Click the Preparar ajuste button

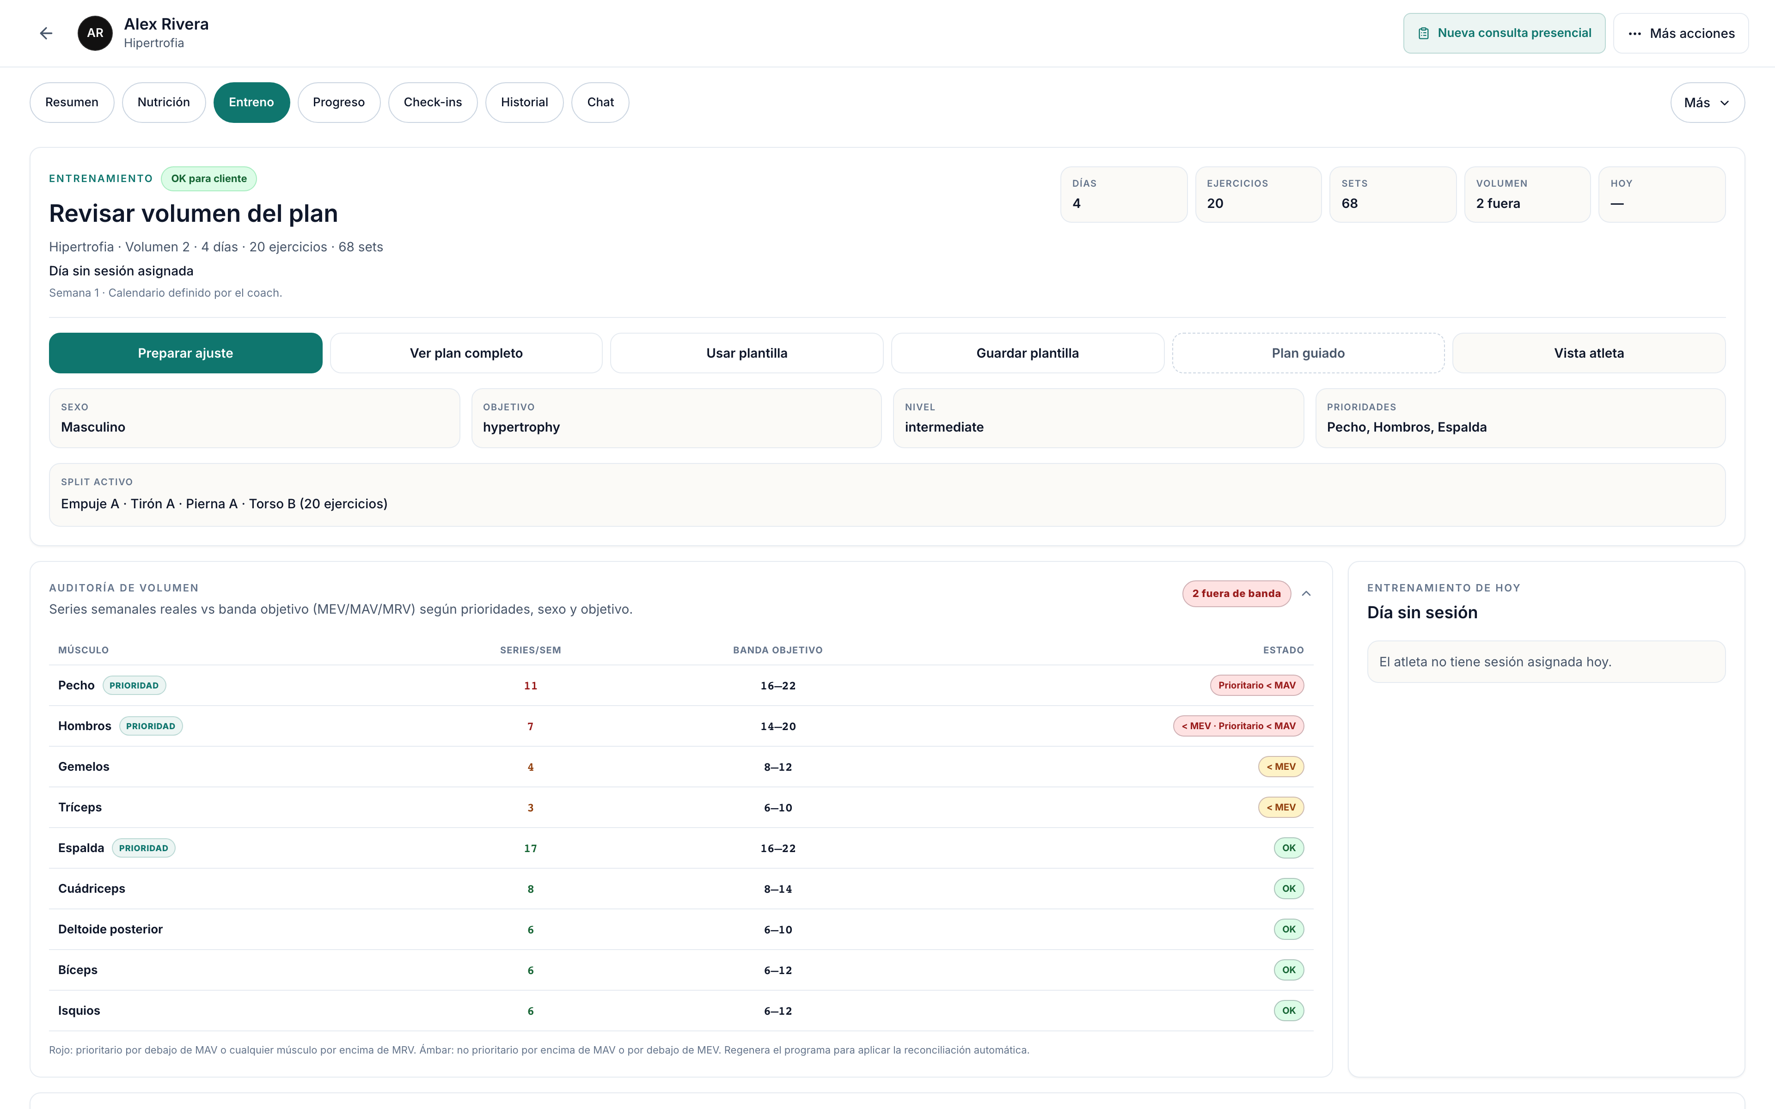coord(185,353)
